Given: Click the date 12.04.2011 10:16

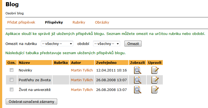Looking at the screenshot, I should pyautogui.click(x=111, y=70).
